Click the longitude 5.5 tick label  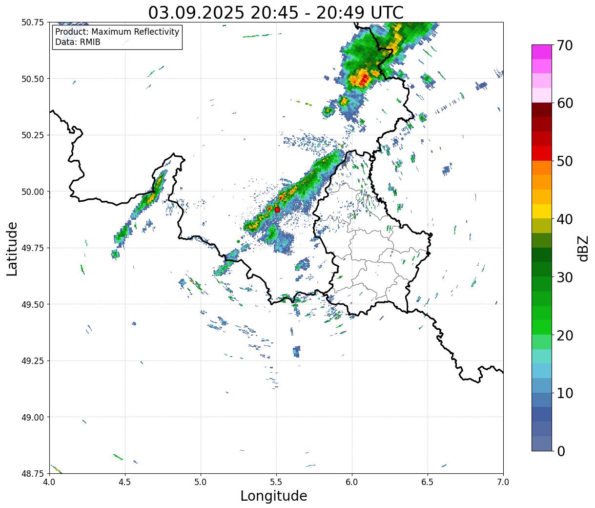[x=276, y=482]
